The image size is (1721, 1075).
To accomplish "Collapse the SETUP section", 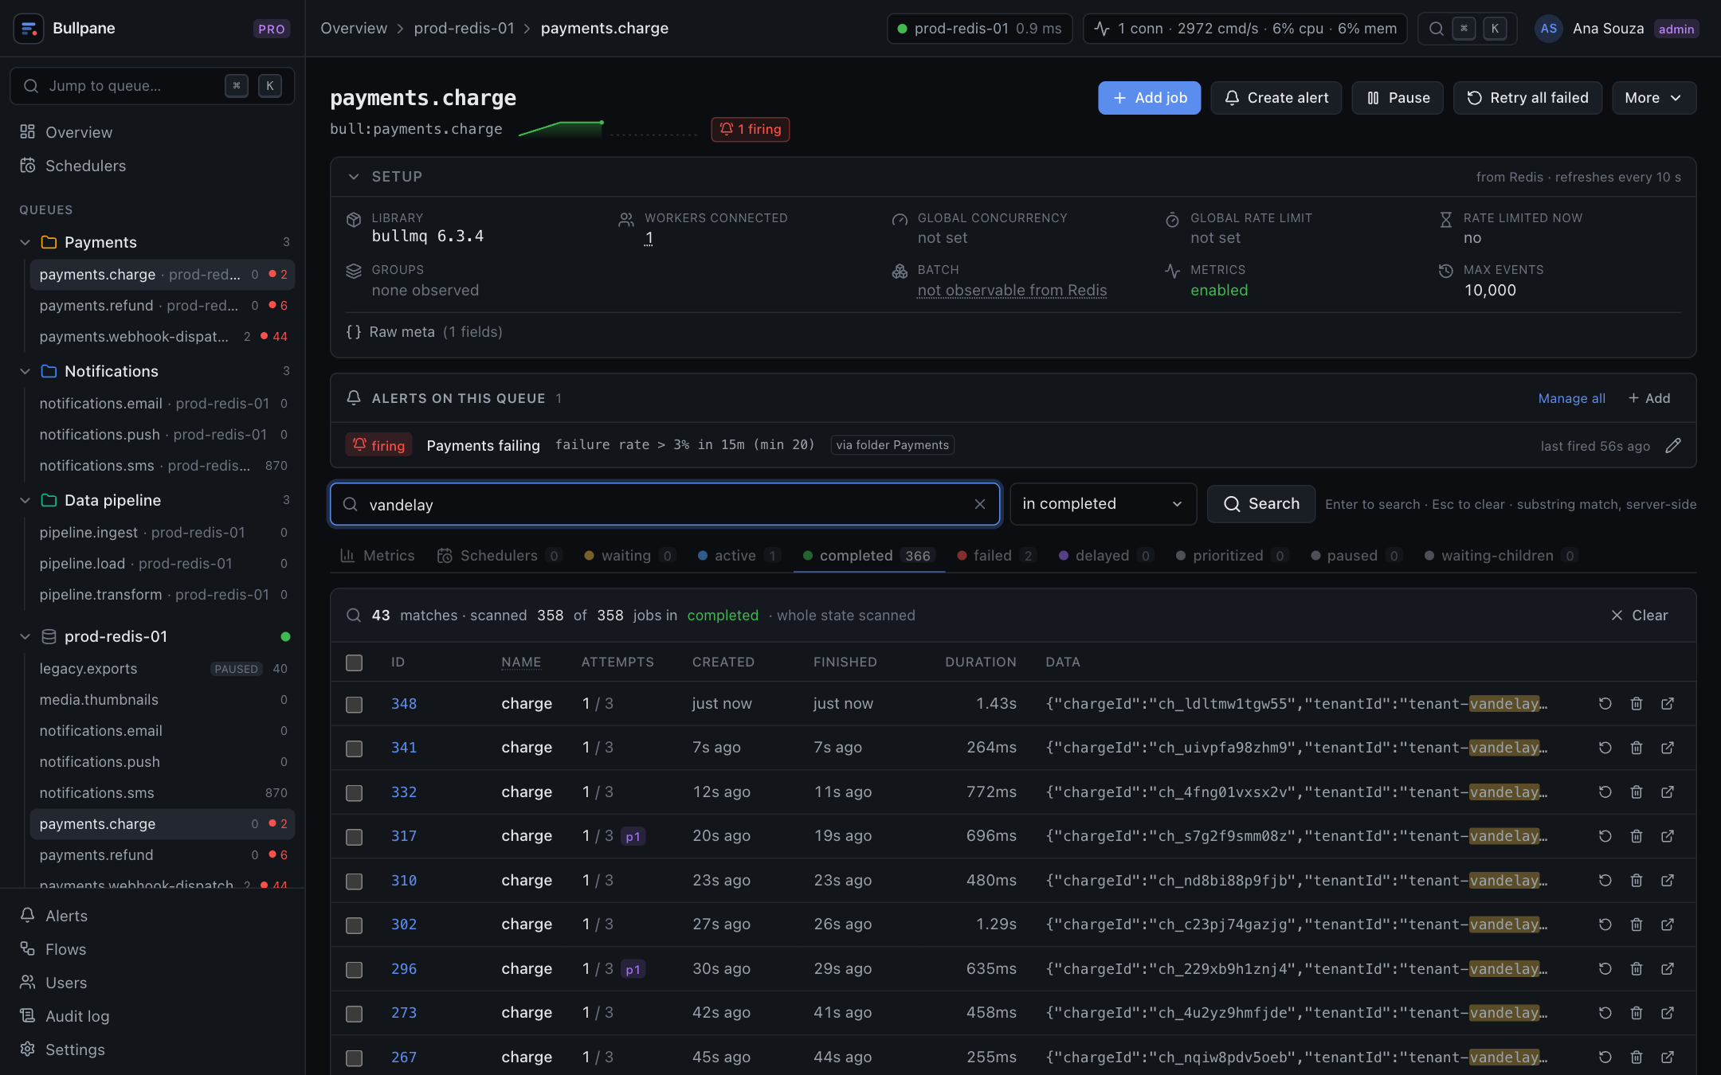I will (354, 177).
